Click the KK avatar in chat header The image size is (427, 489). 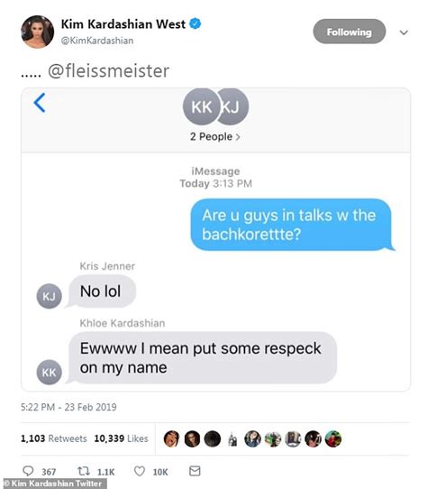(201, 107)
